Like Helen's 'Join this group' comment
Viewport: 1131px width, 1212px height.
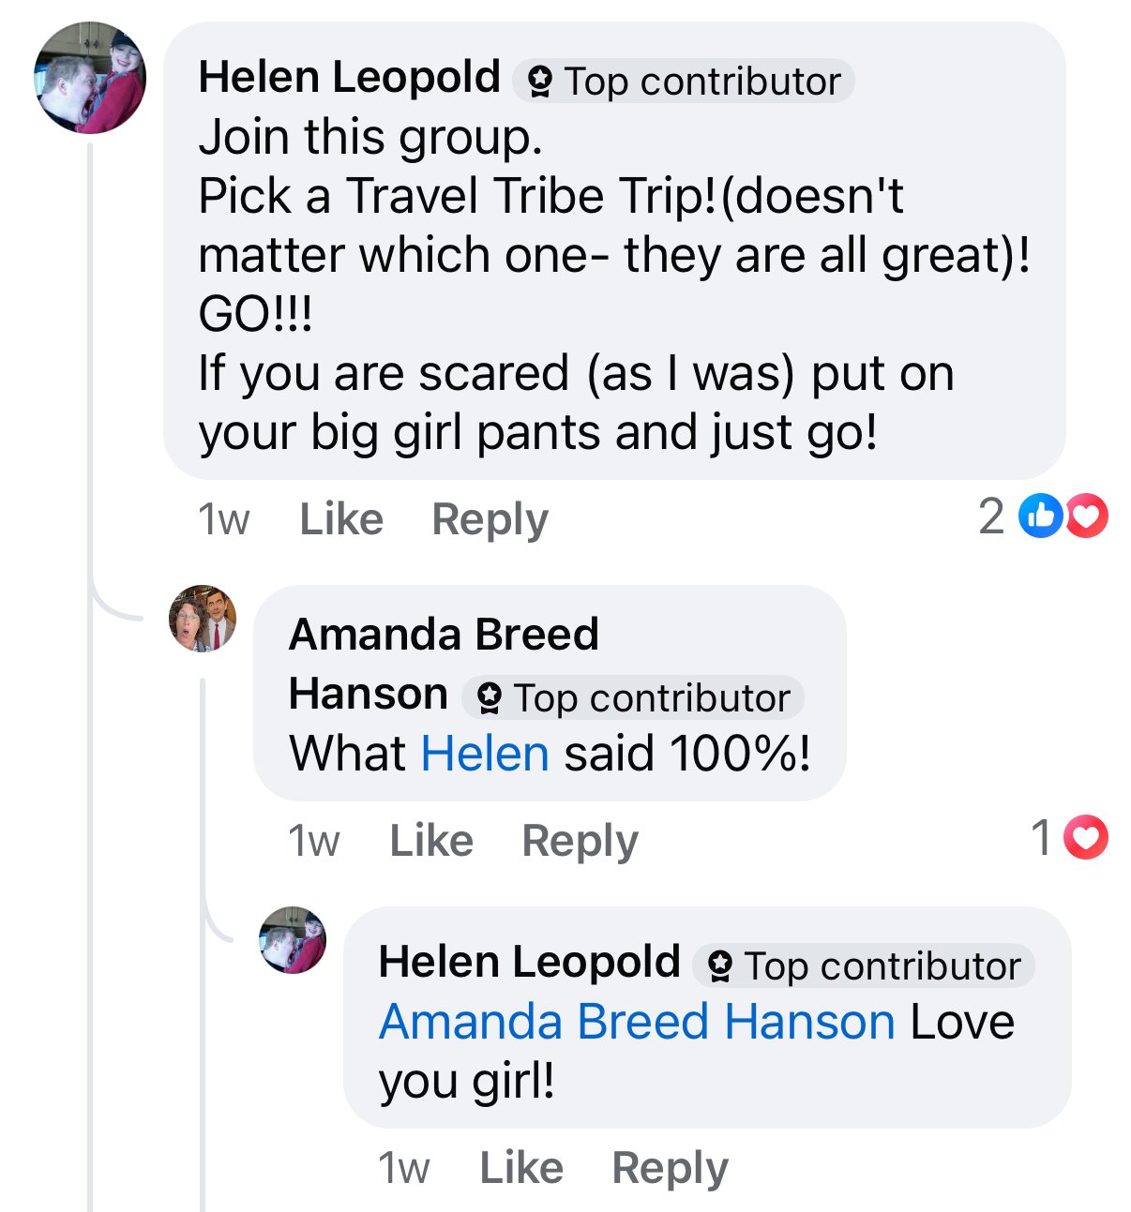click(x=341, y=519)
